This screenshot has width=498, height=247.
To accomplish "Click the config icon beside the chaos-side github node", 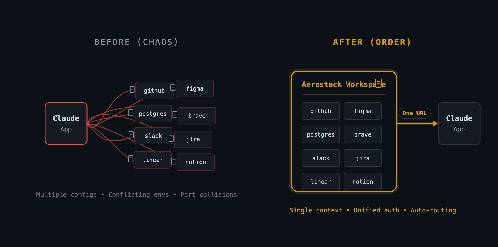I will (x=132, y=89).
